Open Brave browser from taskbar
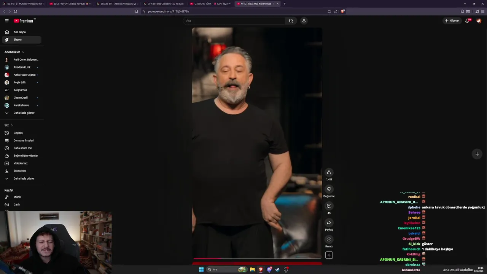This screenshot has width=487, height=274. coord(261,269)
